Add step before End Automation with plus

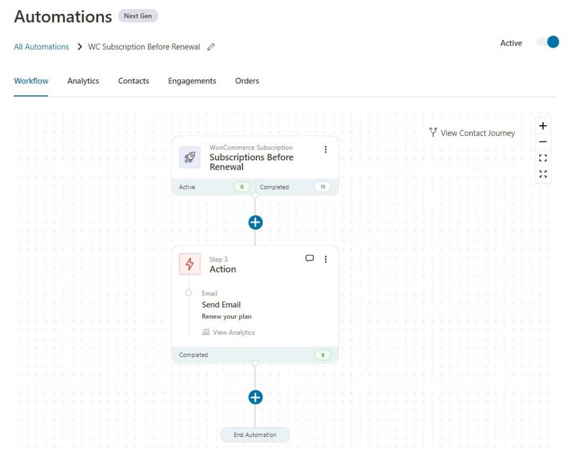point(255,397)
